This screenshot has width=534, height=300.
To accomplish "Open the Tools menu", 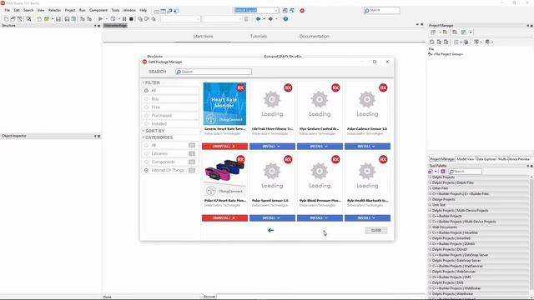I will click(115, 11).
